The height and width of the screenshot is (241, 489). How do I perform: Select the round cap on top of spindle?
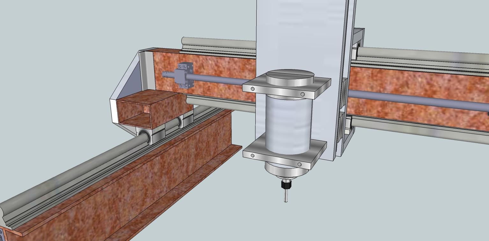click(x=289, y=77)
